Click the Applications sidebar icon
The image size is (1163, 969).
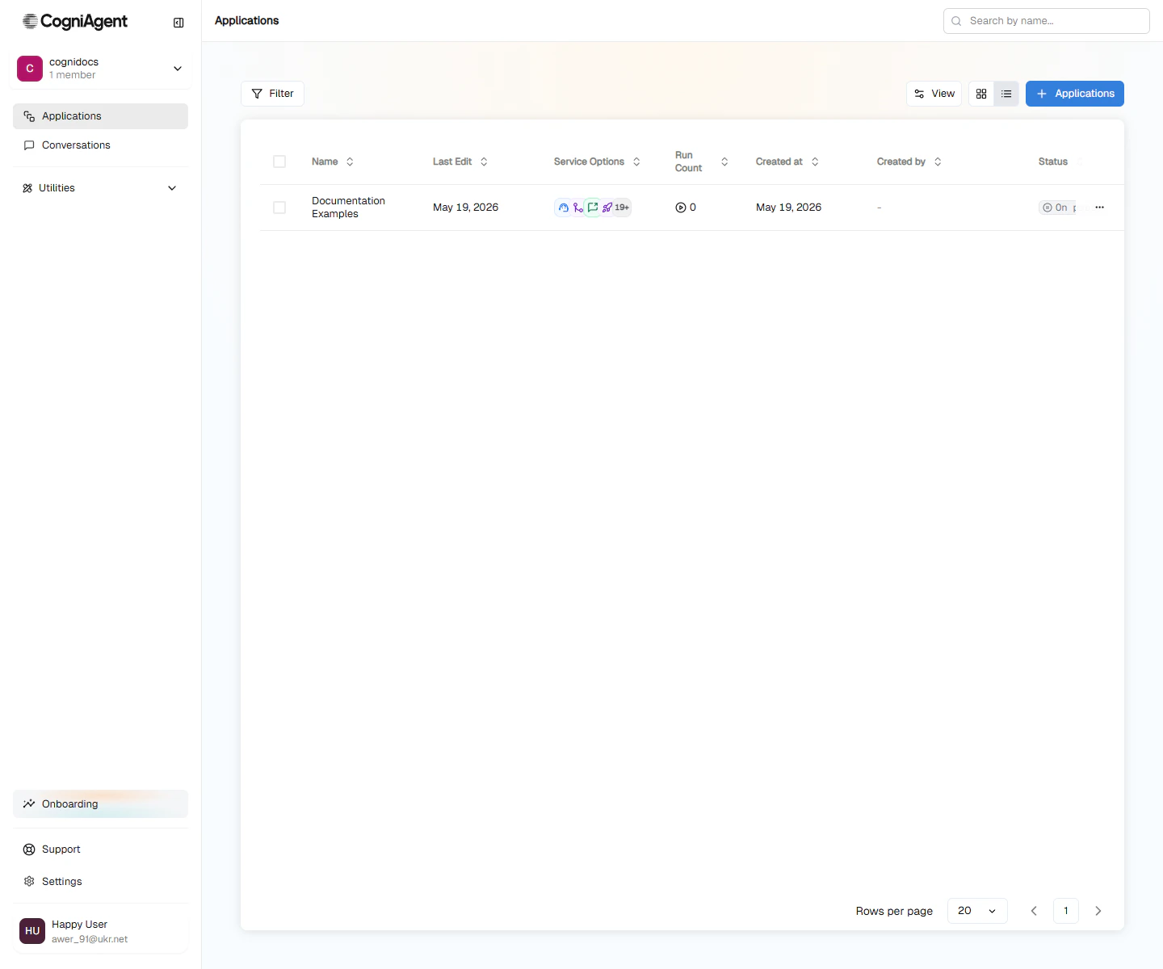[x=29, y=116]
